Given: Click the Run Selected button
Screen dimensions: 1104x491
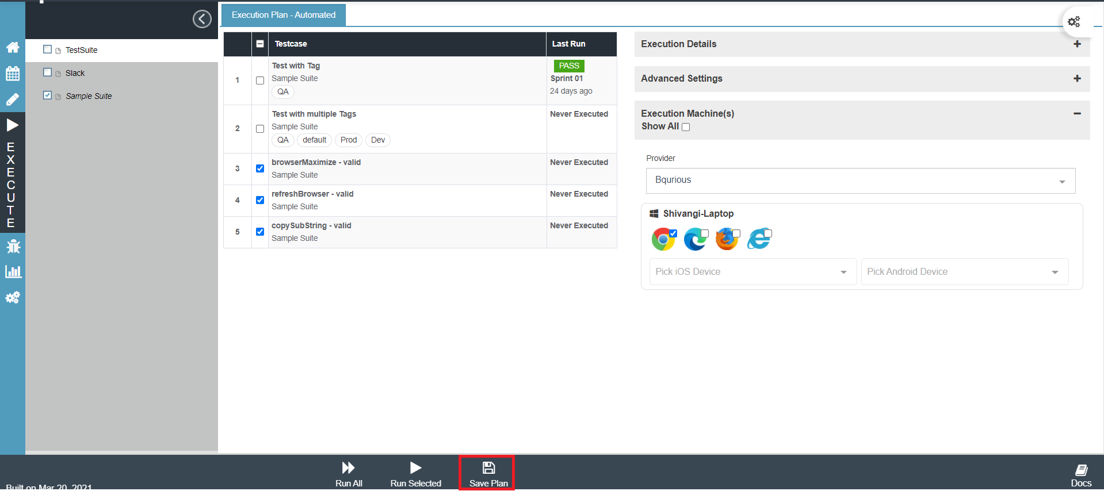Looking at the screenshot, I should click(x=415, y=474).
